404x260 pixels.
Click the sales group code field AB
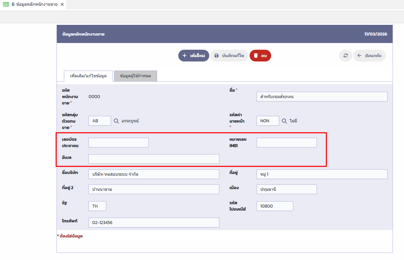coord(100,121)
